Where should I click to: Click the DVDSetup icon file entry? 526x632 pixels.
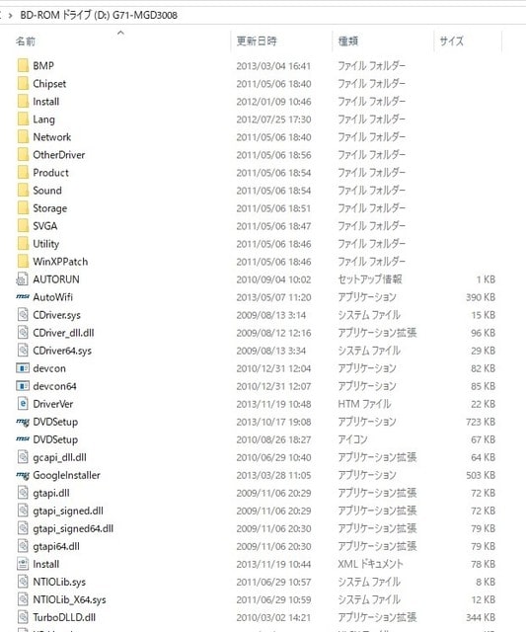(x=55, y=439)
